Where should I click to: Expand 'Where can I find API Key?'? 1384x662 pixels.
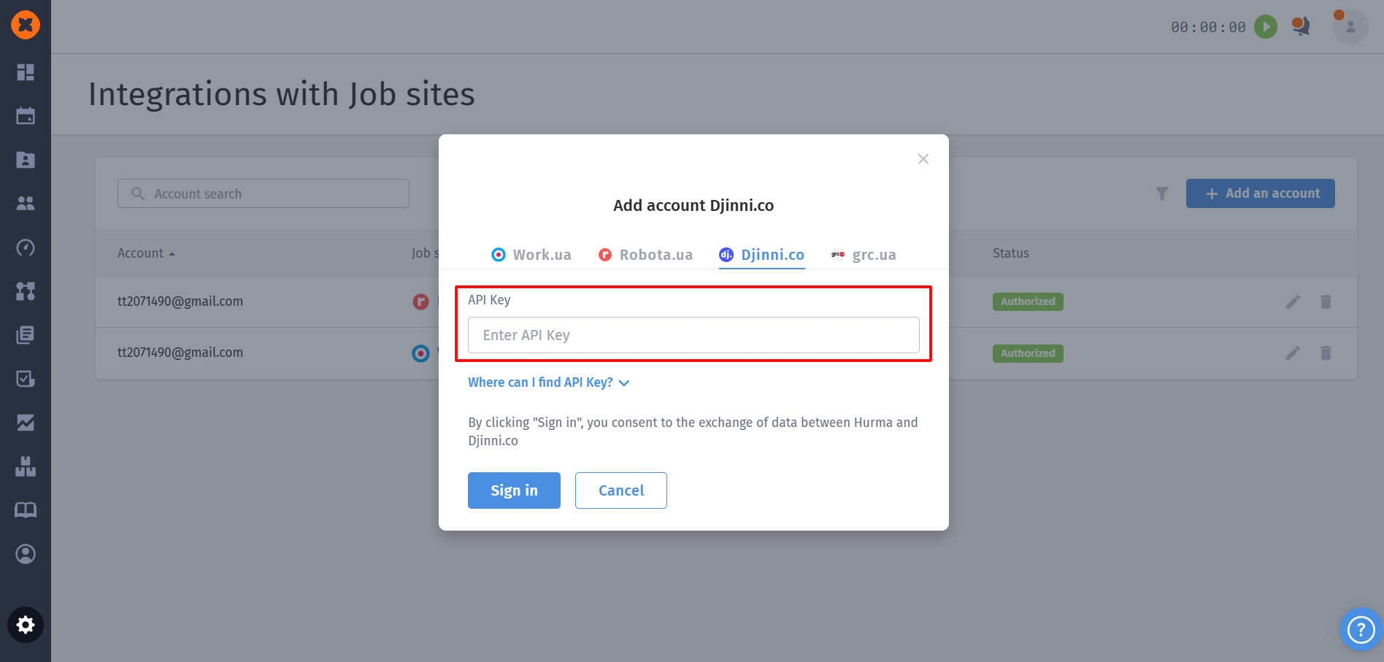click(548, 382)
